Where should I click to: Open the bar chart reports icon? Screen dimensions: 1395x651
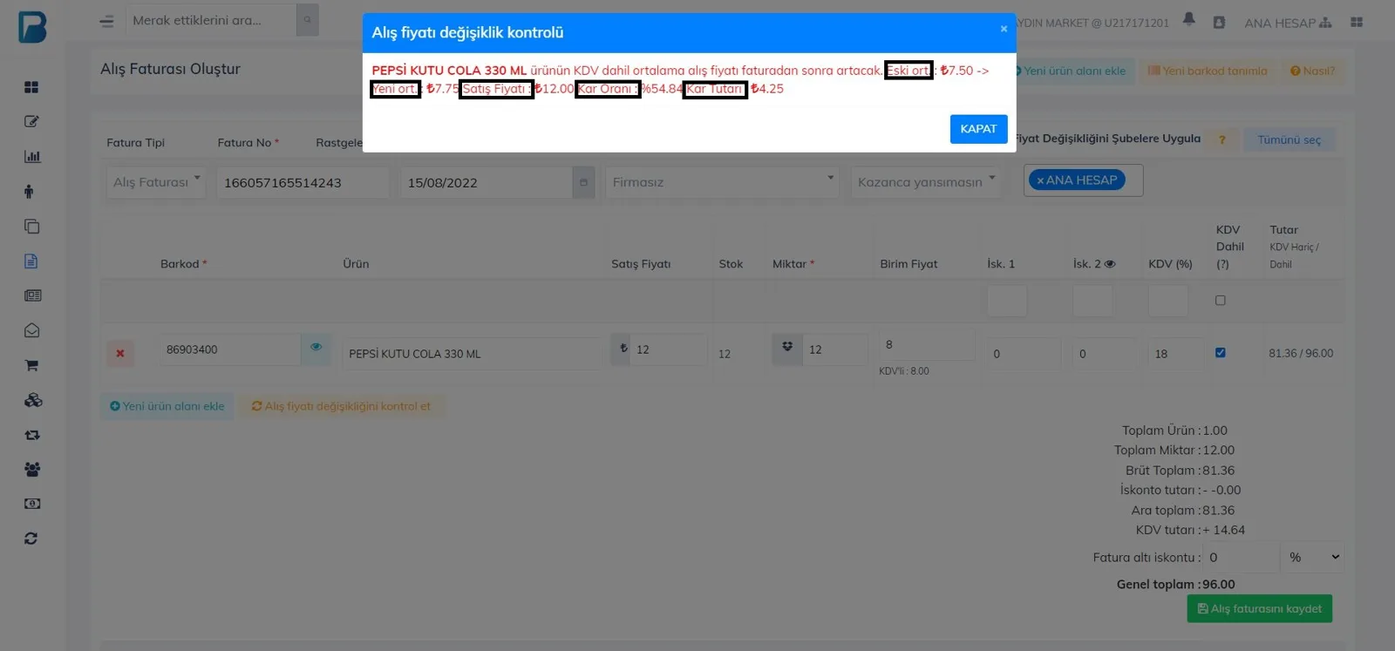[x=32, y=157]
